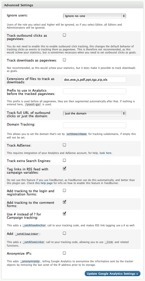The width and height of the screenshot is (145, 281).
Task: Click the Domain Tracking input field
Action: pyautogui.click(x=94, y=125)
